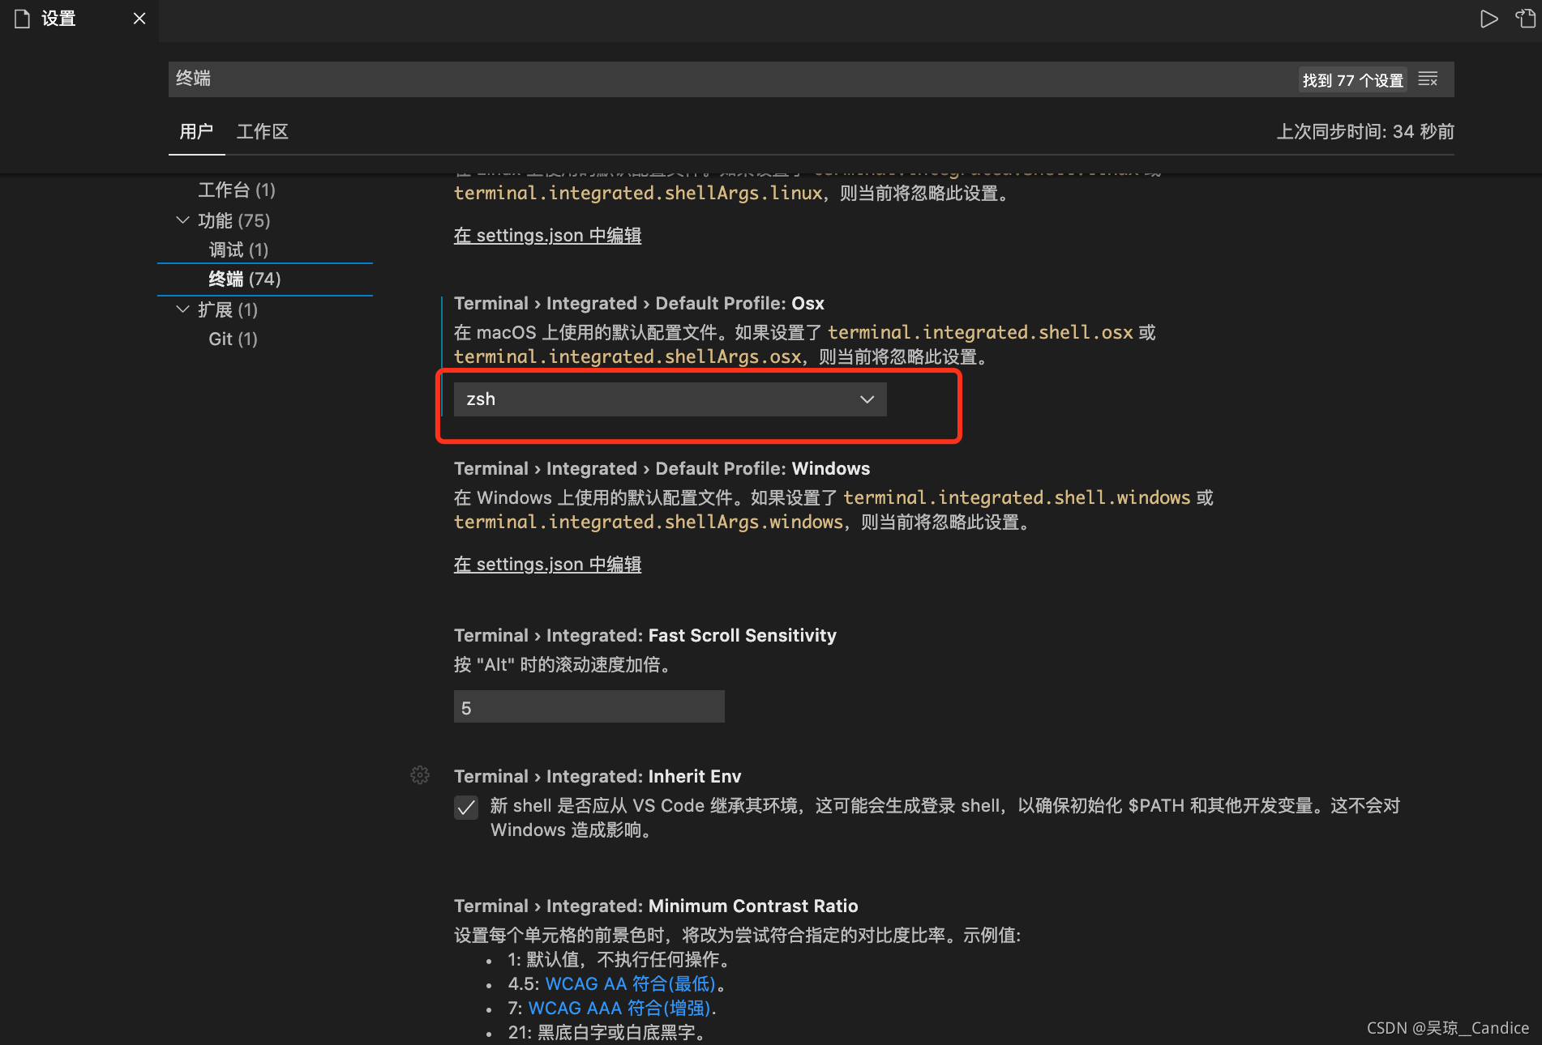The image size is (1542, 1045).
Task: Click the Default Profile: Windows setting title
Action: tap(662, 469)
